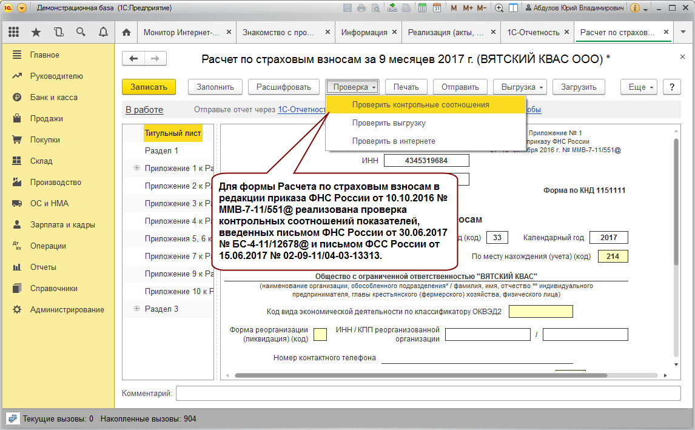Open the Проверка dropdown
This screenshot has height=430, width=695.
(x=352, y=87)
